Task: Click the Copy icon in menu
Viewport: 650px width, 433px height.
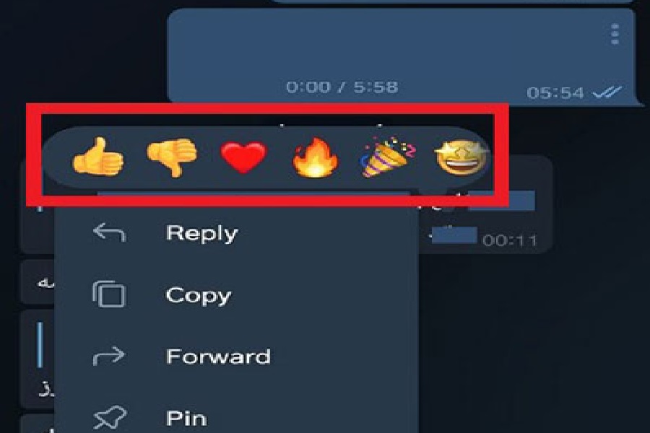Action: [108, 294]
